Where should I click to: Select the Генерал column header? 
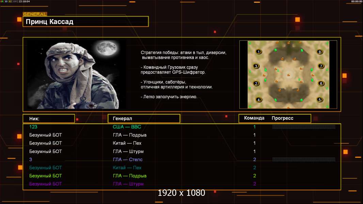(x=144, y=118)
